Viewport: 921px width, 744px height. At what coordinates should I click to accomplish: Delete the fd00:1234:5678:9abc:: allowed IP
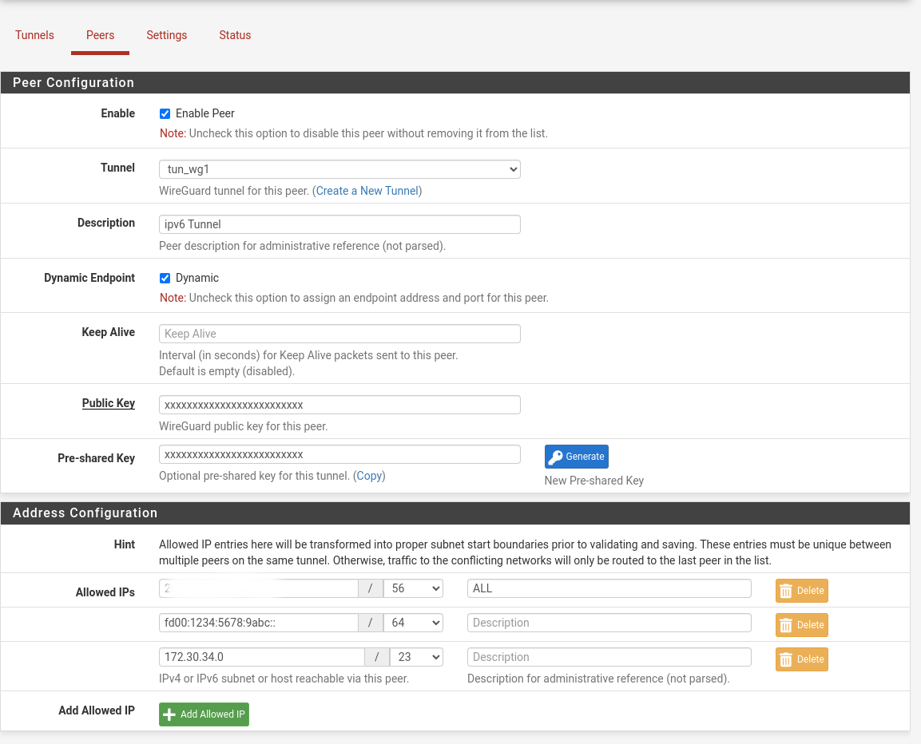tap(801, 624)
